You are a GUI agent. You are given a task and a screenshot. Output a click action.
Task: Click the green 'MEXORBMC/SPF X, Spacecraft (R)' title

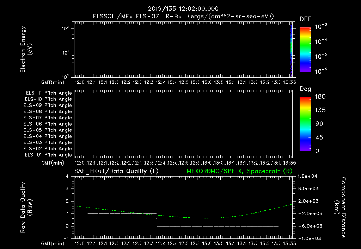pyautogui.click(x=239, y=171)
